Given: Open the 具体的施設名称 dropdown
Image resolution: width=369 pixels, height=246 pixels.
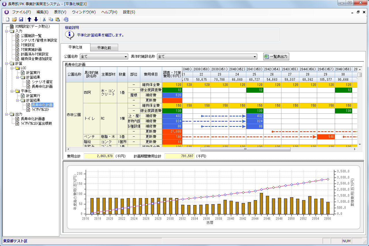Looking at the screenshot, I should pyautogui.click(x=207, y=57).
